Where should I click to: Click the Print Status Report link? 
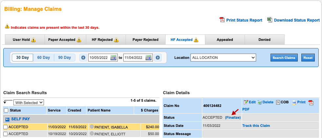click(x=244, y=20)
